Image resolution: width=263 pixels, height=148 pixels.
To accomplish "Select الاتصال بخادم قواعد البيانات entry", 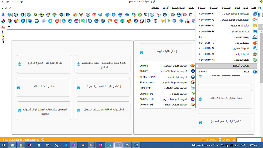I will (x=226, y=20).
